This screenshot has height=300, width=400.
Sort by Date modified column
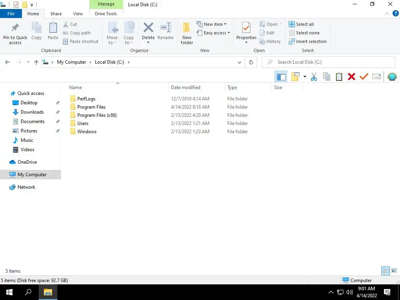[x=197, y=87]
